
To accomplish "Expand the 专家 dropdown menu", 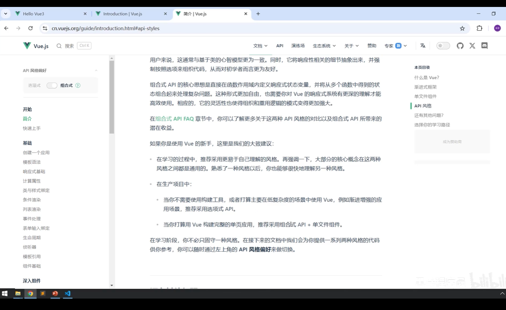I will click(x=396, y=46).
